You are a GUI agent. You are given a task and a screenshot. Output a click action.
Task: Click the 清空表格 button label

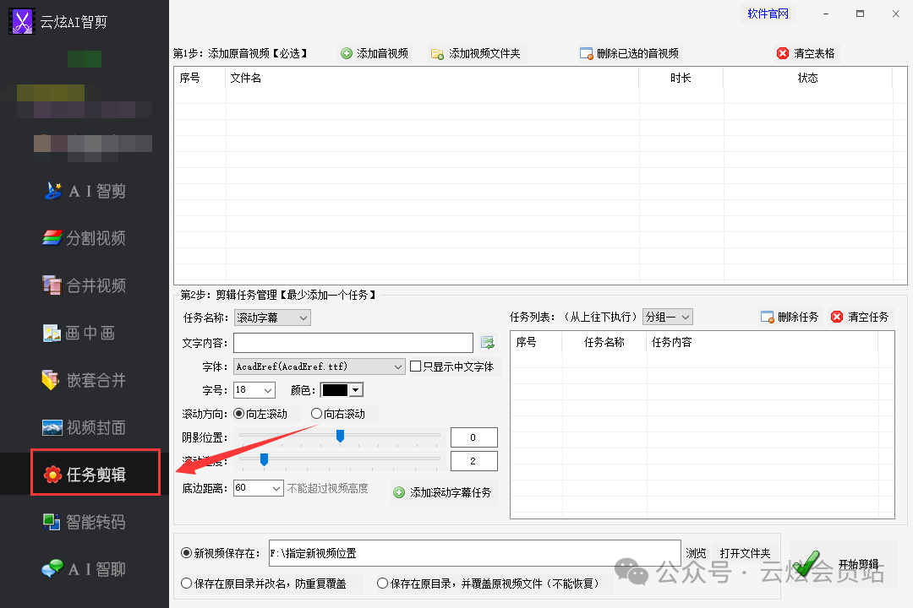tap(815, 53)
